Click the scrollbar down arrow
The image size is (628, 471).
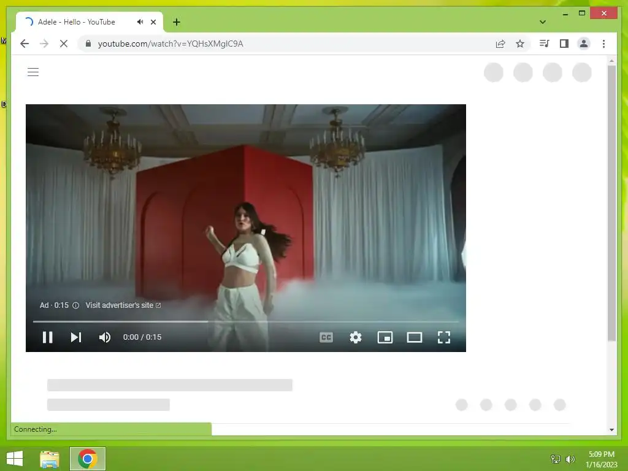pos(611,430)
